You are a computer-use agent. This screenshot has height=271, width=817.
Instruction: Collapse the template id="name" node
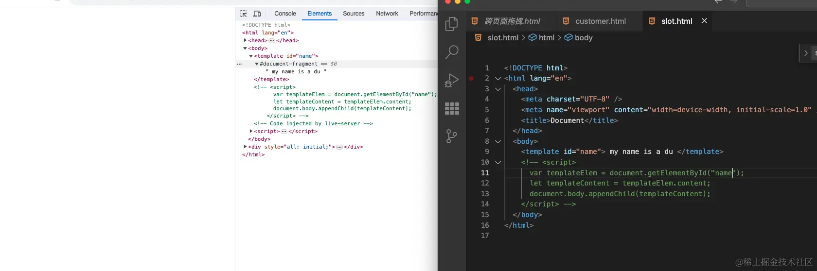(x=251, y=56)
